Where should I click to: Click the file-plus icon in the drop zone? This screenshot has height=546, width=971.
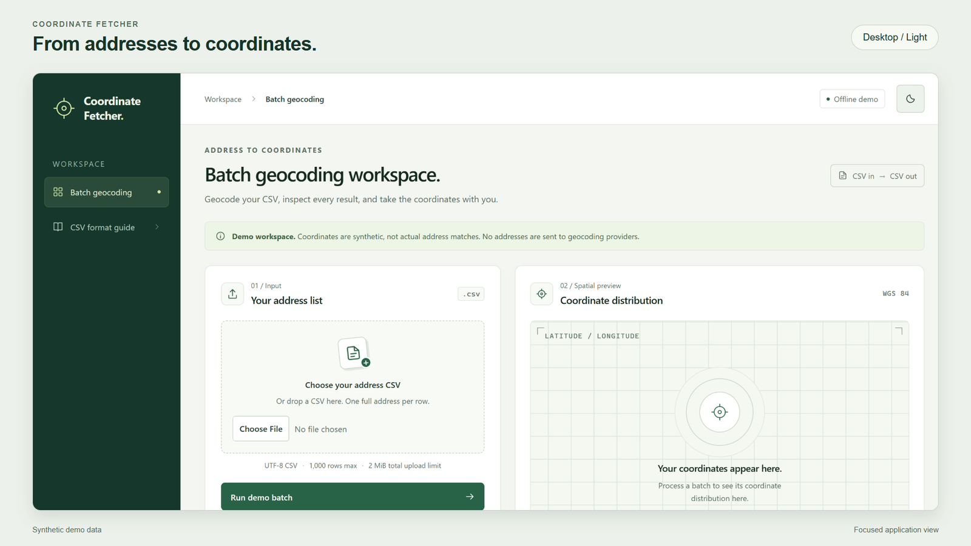[354, 354]
